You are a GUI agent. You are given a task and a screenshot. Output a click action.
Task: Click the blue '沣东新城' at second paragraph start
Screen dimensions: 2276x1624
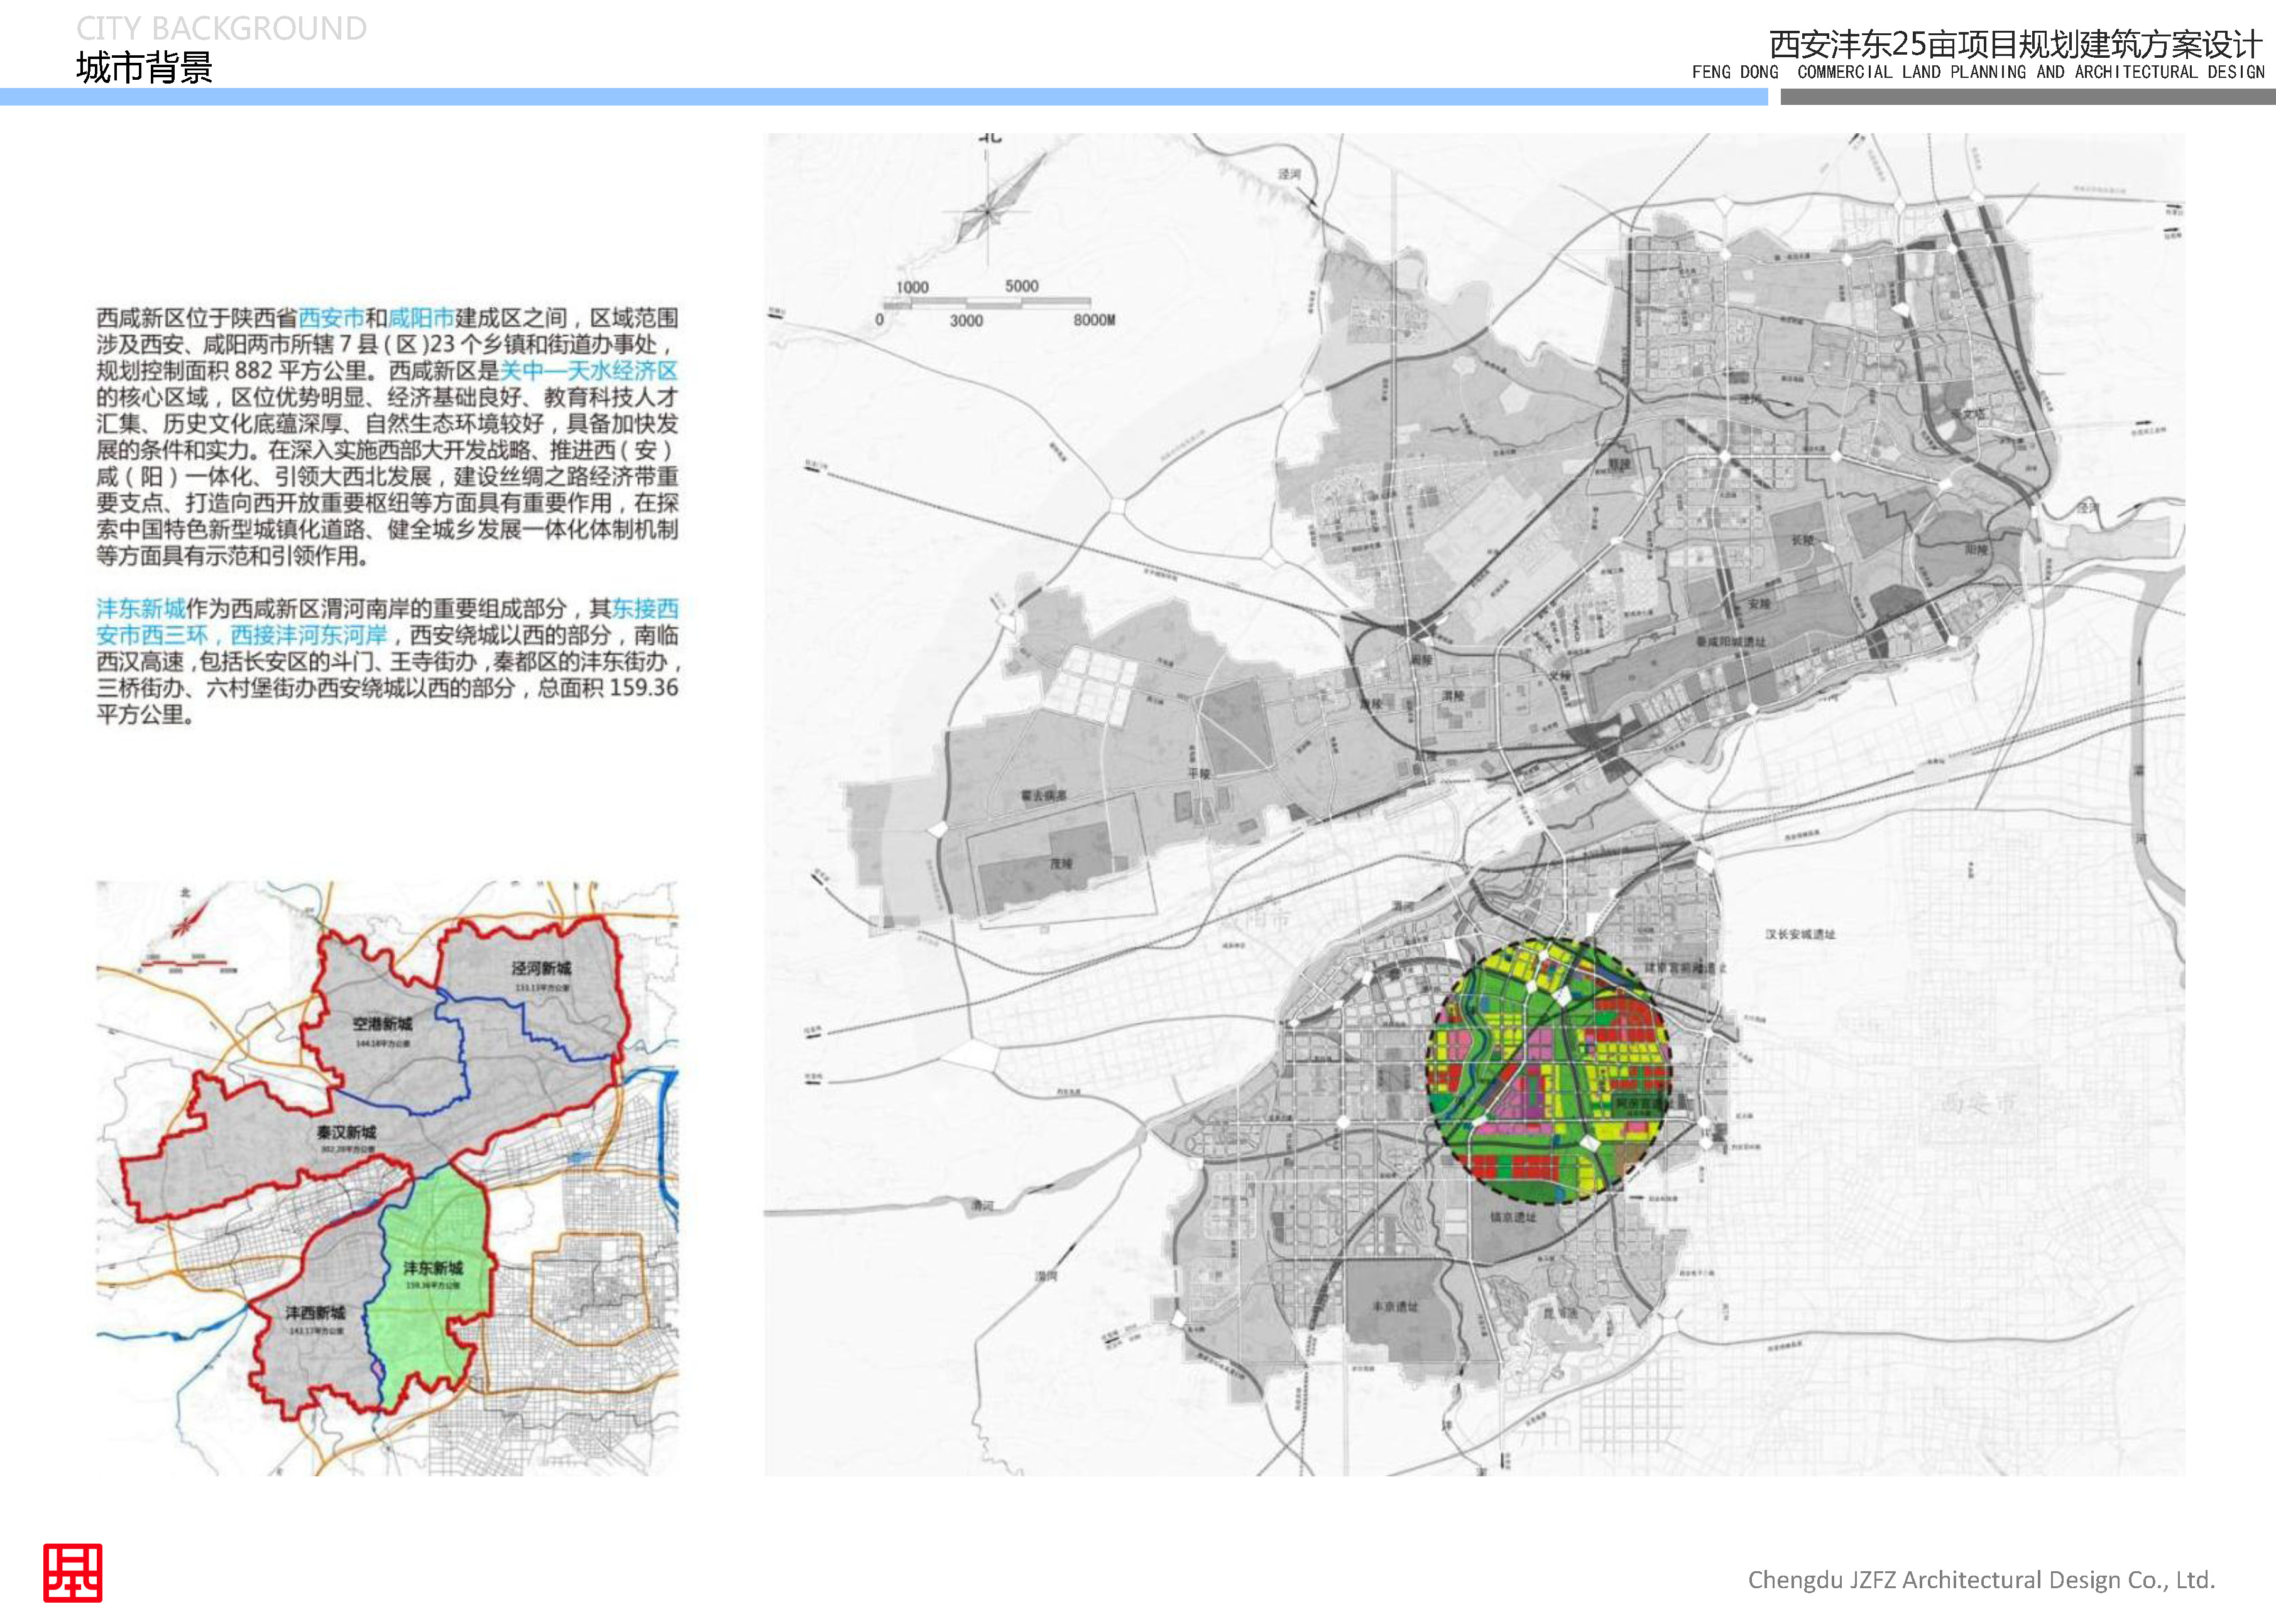[141, 608]
